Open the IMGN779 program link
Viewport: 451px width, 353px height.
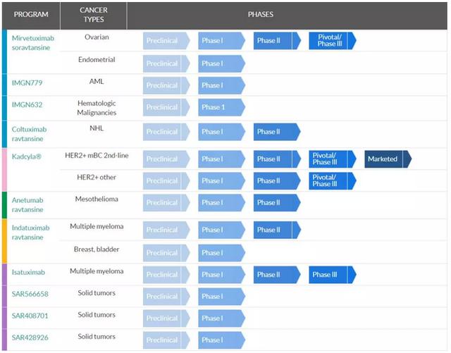pyautogui.click(x=27, y=83)
